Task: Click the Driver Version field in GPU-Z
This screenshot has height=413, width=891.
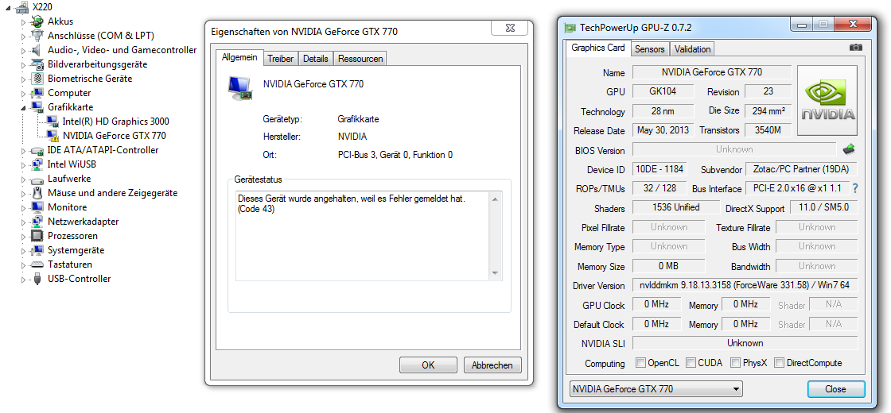Action: [745, 285]
